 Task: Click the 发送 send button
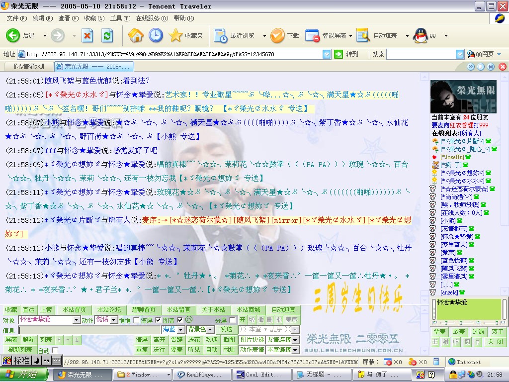pos(226,329)
